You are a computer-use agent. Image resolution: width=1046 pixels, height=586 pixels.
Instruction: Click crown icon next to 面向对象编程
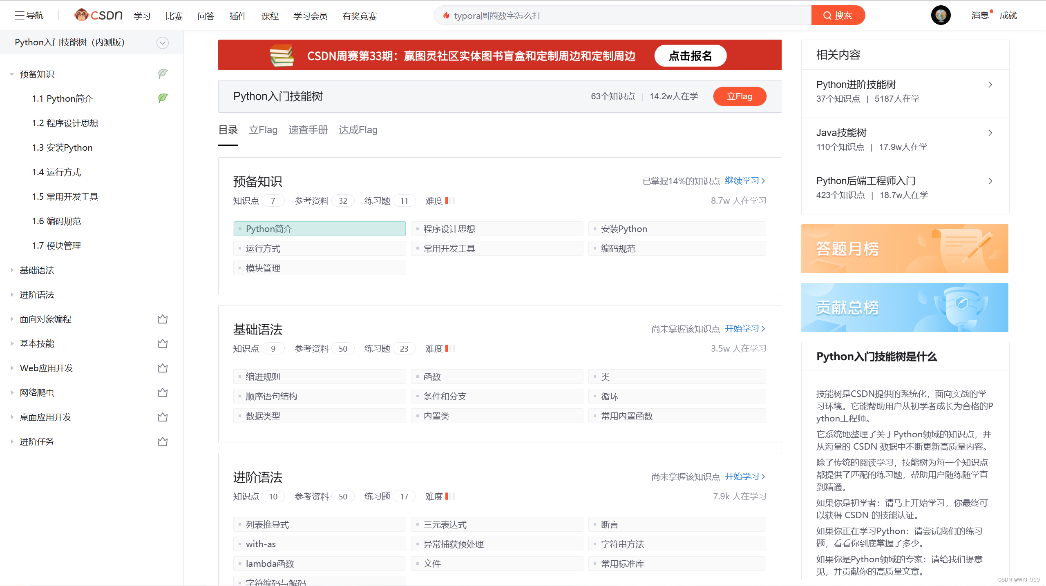163,319
